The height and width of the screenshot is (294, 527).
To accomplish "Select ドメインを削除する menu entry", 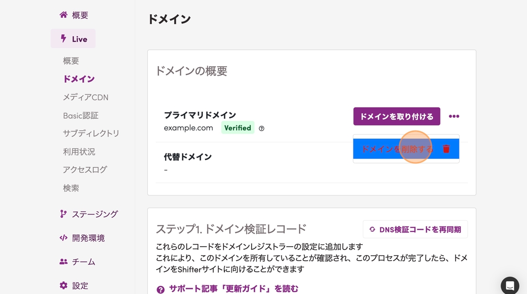I will click(396, 149).
